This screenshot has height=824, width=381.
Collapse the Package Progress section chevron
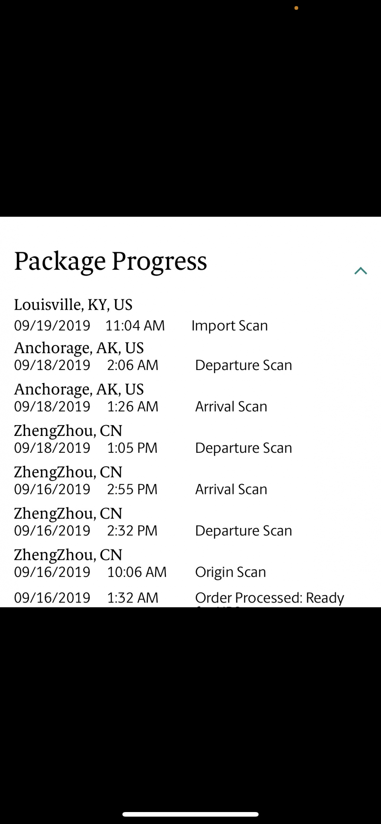pyautogui.click(x=360, y=271)
